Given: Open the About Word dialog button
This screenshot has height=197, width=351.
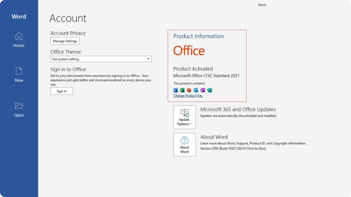Looking at the screenshot, I should coord(184,145).
